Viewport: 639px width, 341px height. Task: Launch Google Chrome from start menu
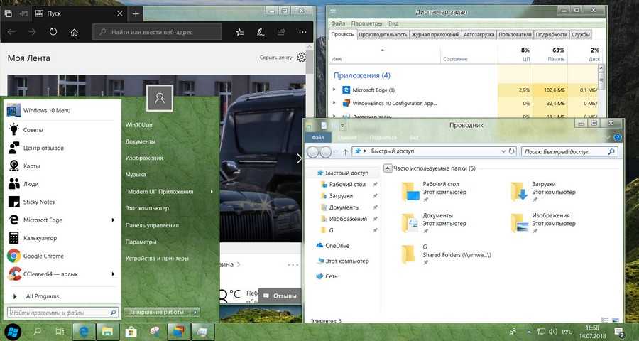tap(43, 256)
